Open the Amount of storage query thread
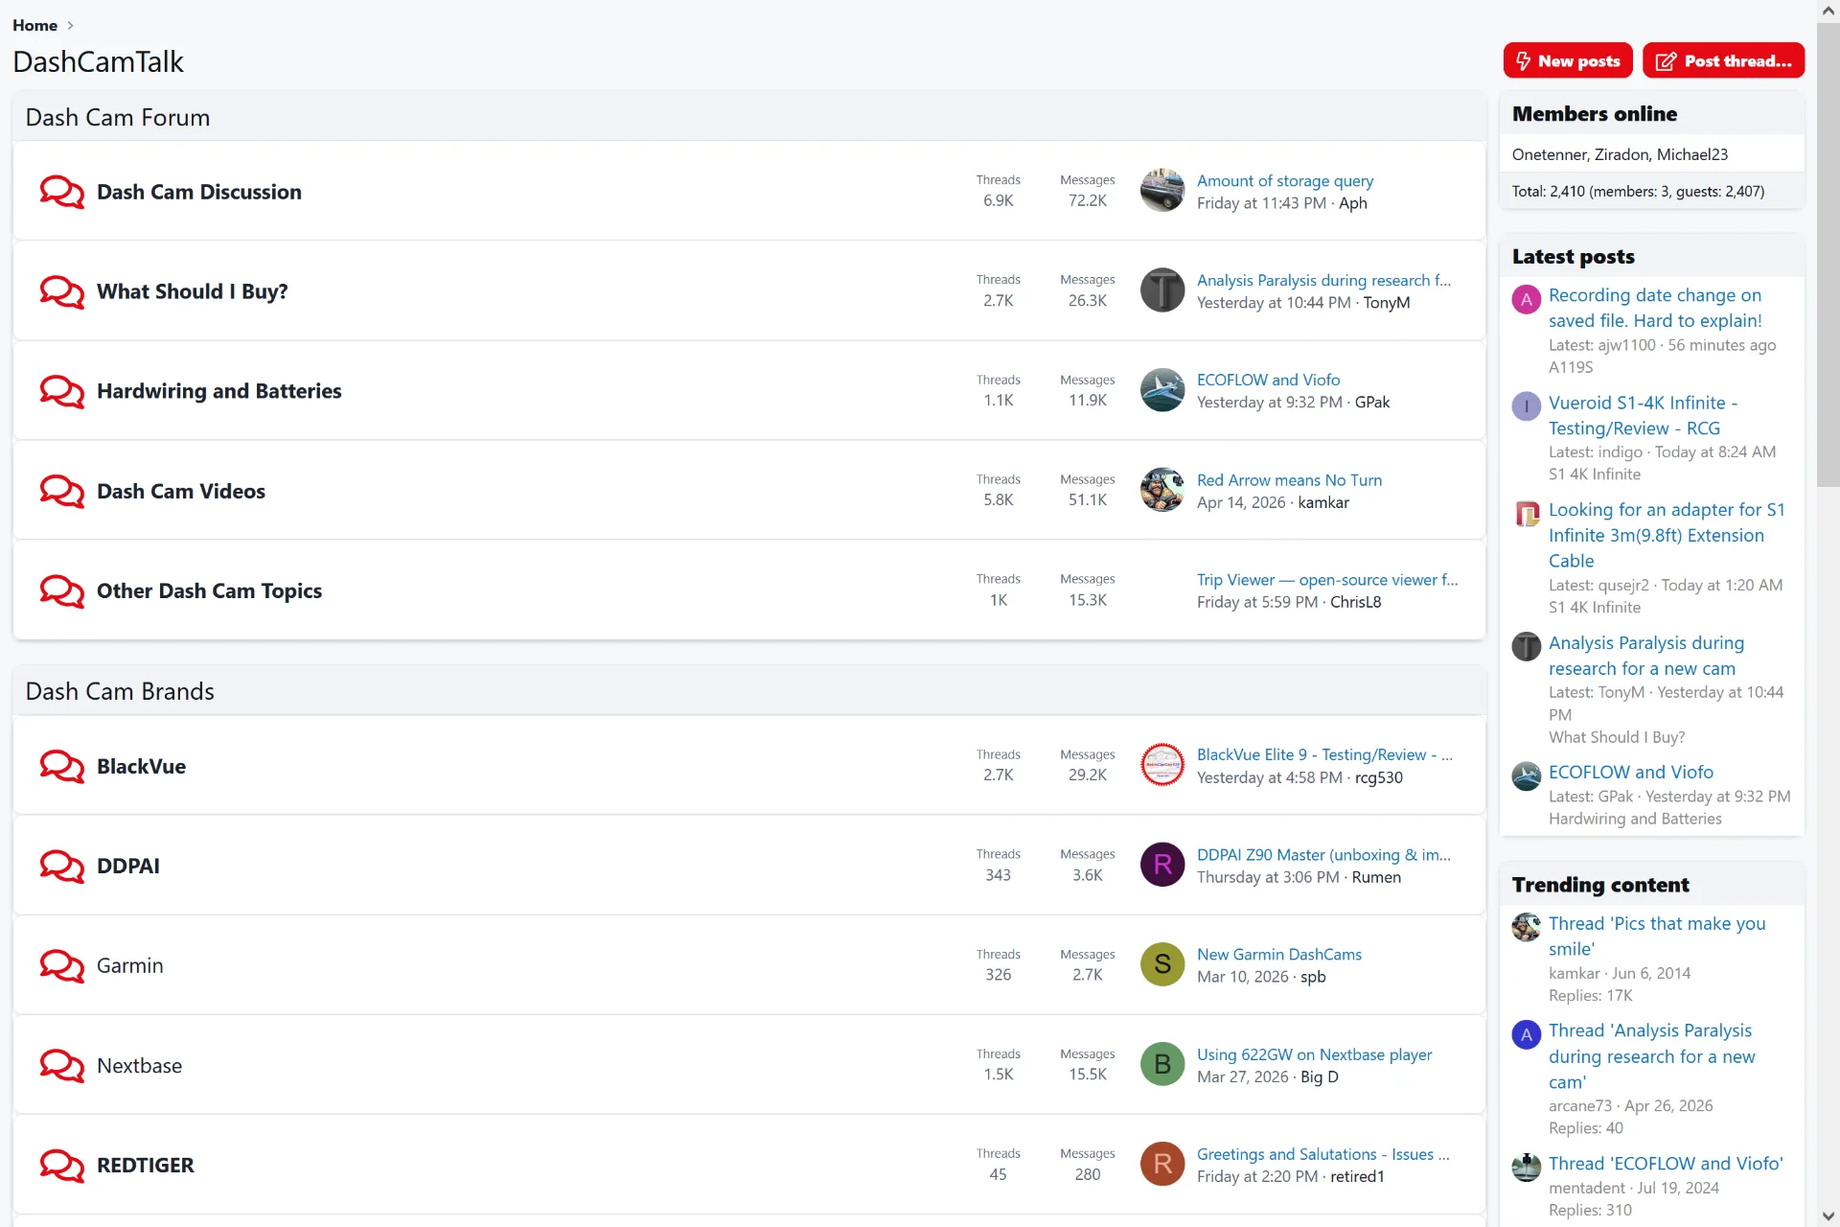Screen dimensions: 1840x1227 [1285, 180]
